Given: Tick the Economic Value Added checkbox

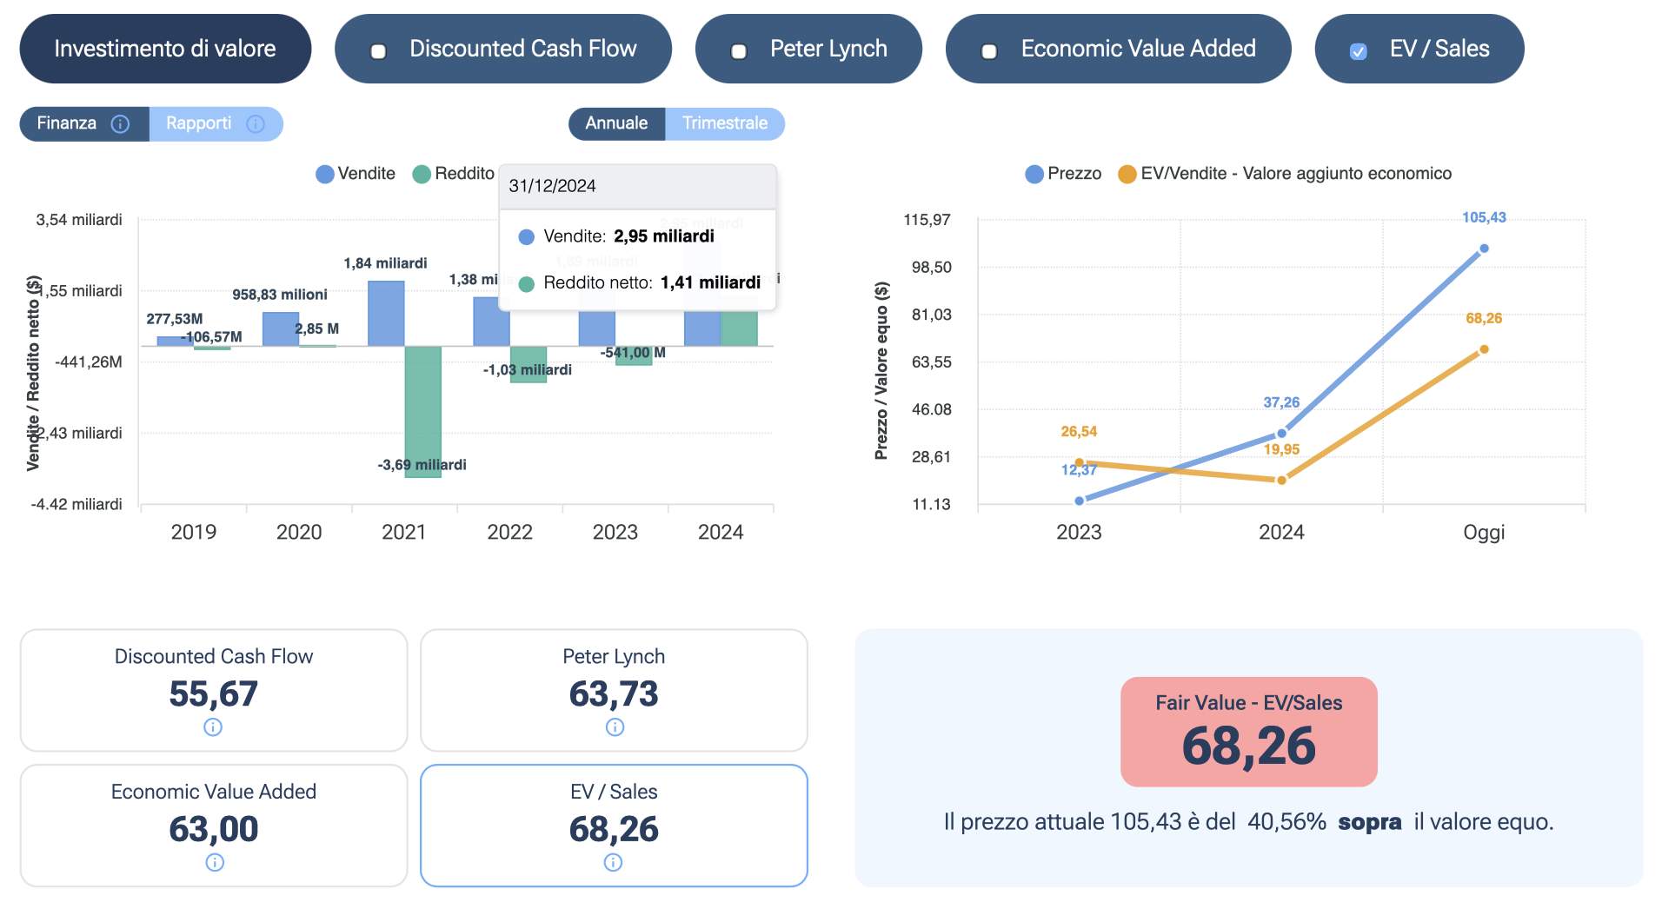Looking at the screenshot, I should [x=988, y=51].
